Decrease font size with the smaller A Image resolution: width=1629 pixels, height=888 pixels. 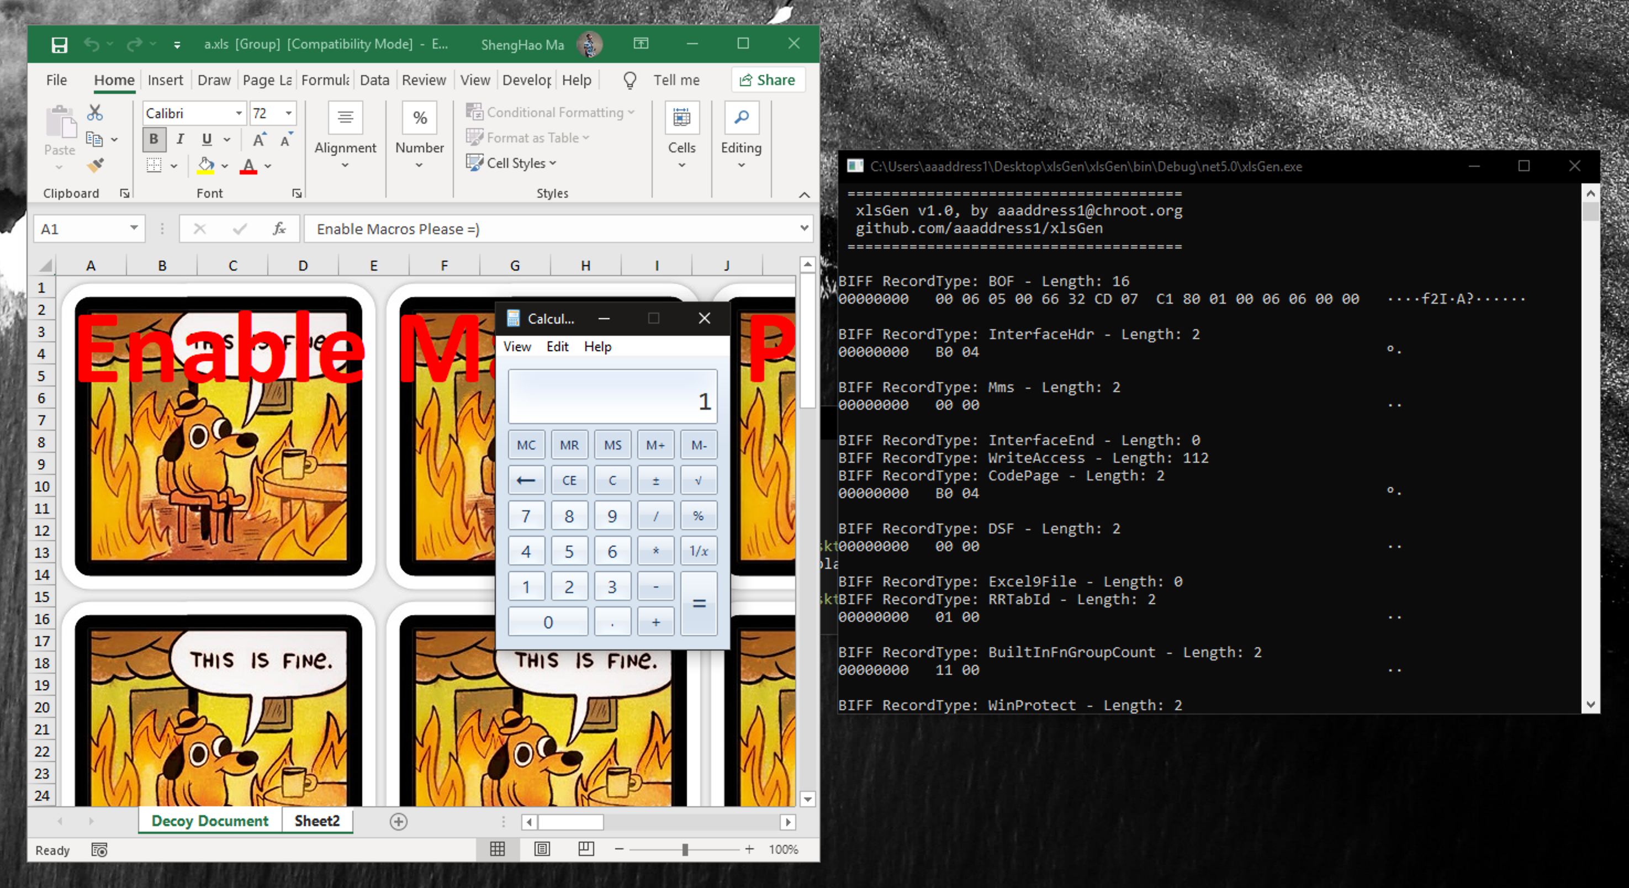click(286, 140)
